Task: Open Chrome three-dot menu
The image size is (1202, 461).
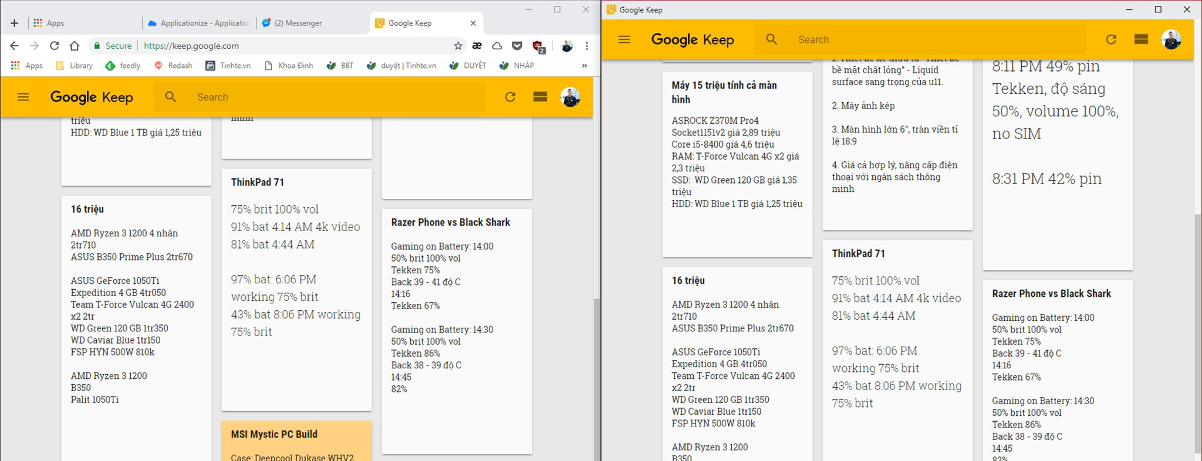Action: click(586, 46)
